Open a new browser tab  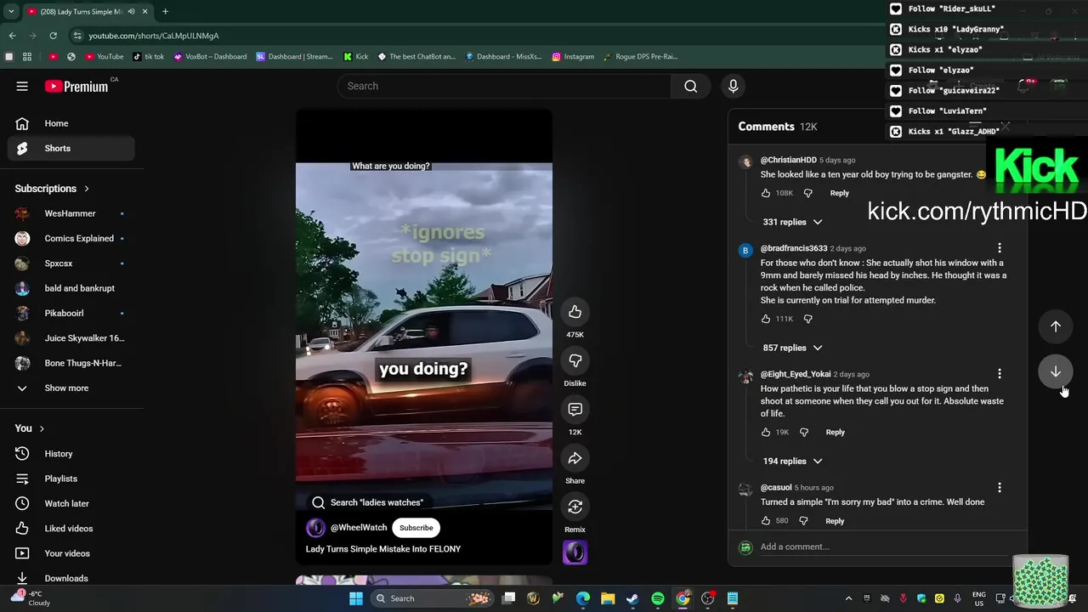[x=165, y=12]
